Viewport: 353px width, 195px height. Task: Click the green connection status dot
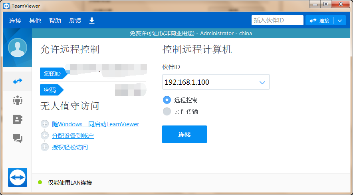40,182
